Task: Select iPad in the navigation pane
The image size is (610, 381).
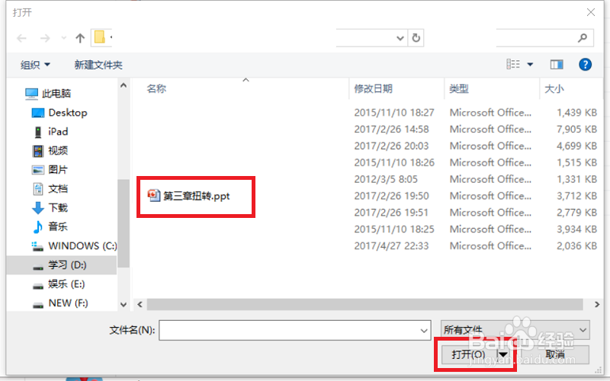Action: [51, 132]
